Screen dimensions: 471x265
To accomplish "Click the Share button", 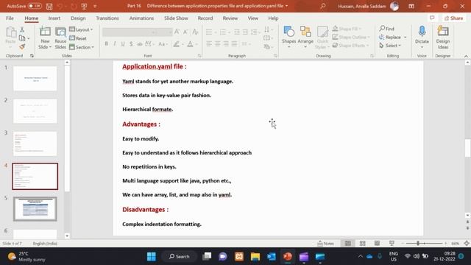I will (453, 18).
